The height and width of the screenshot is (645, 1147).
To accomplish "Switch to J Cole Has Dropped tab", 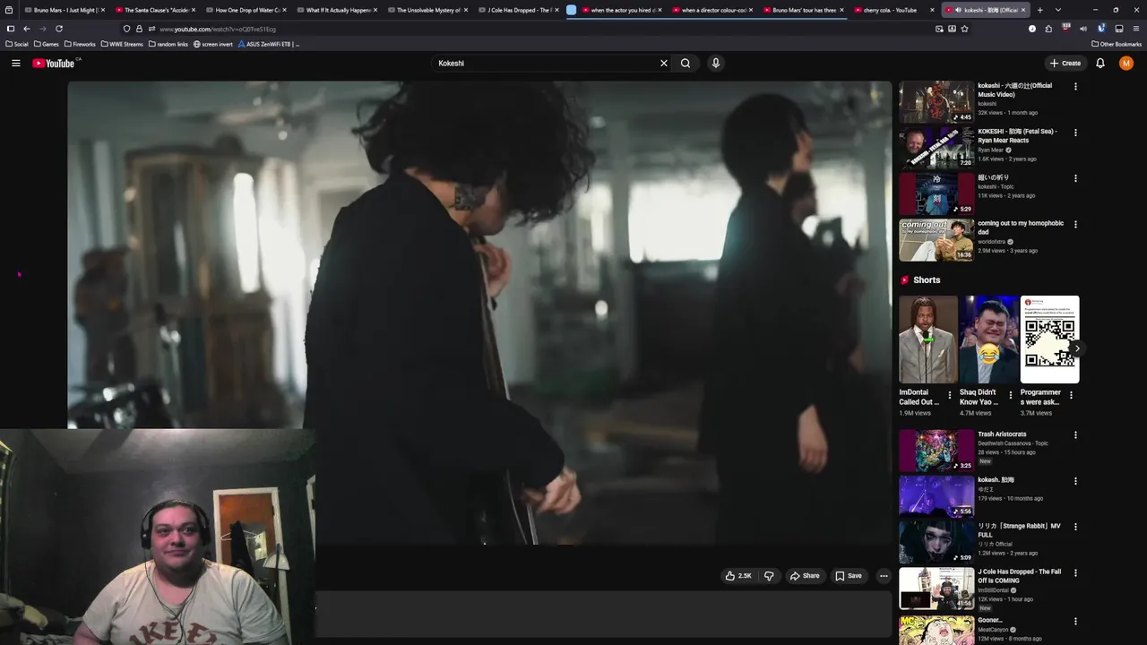I will pyautogui.click(x=520, y=10).
